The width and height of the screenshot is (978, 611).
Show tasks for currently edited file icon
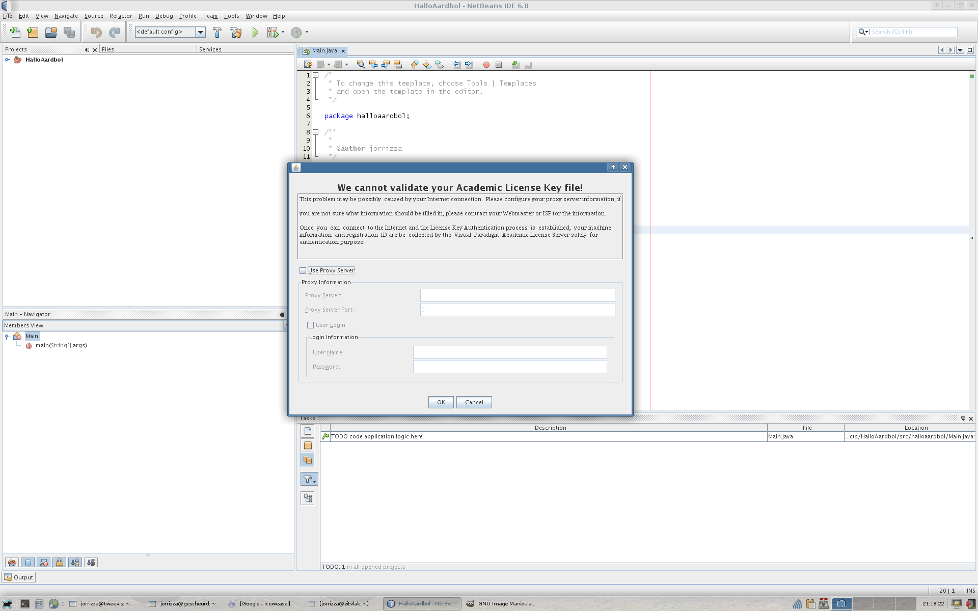point(308,431)
